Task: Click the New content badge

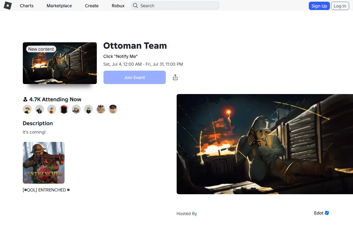Action: click(41, 49)
